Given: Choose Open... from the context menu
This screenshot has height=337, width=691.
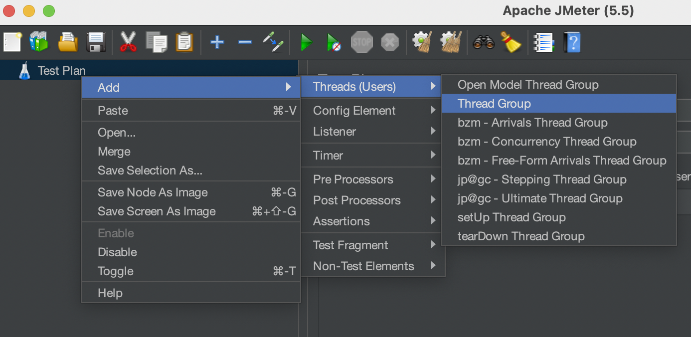Looking at the screenshot, I should (191, 133).
